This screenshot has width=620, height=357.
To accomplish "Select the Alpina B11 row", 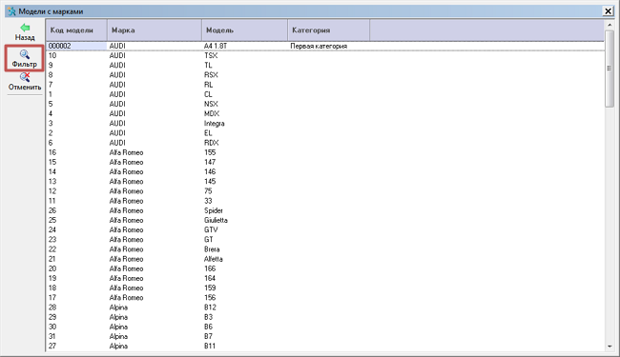I will pyautogui.click(x=325, y=346).
